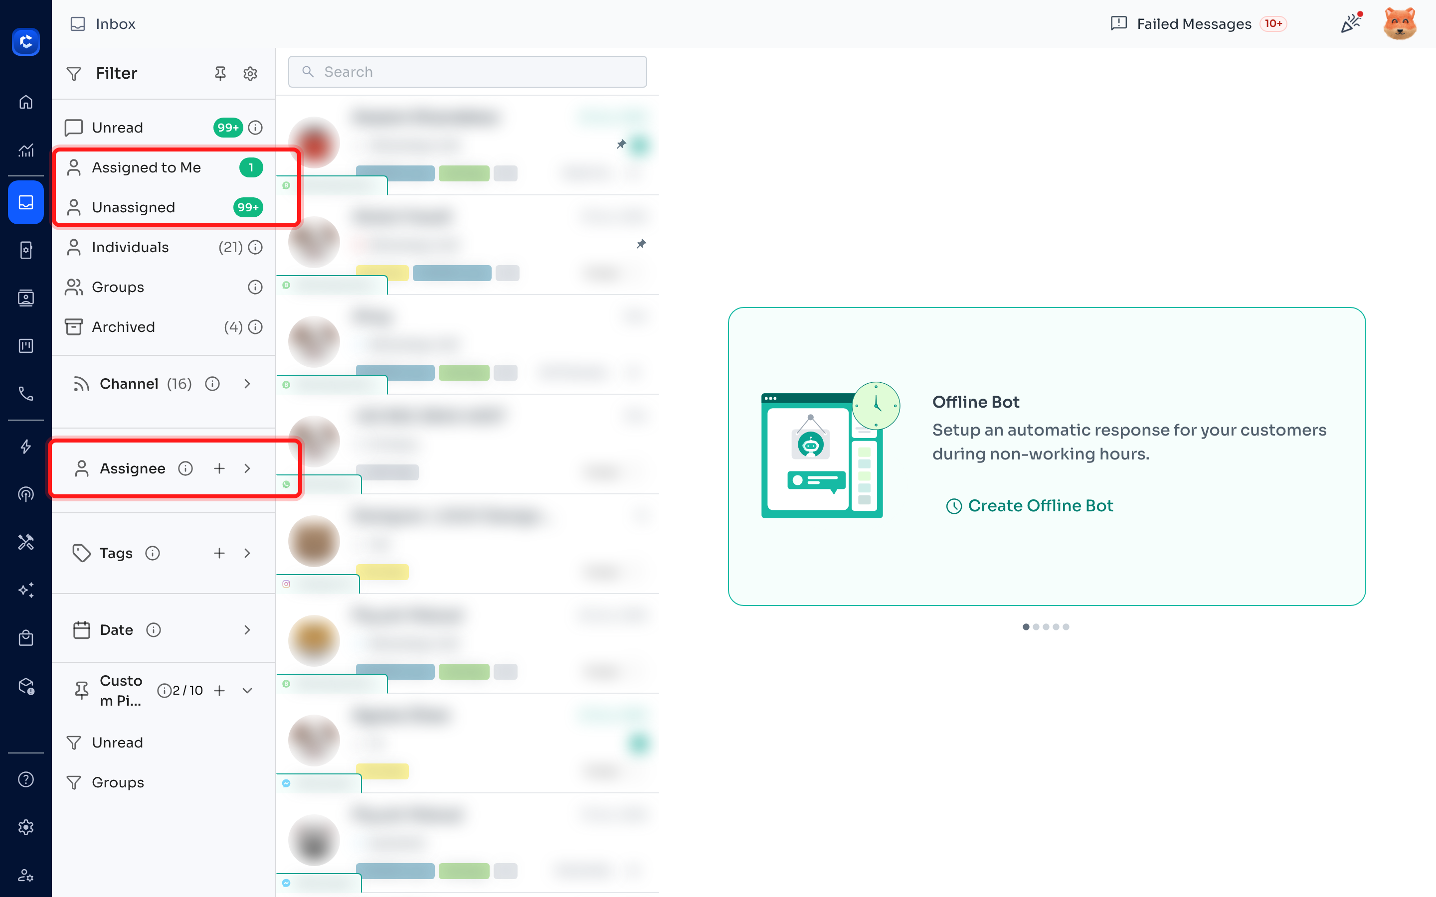The image size is (1436, 897).
Task: Select the Unread filter at top
Action: (164, 128)
